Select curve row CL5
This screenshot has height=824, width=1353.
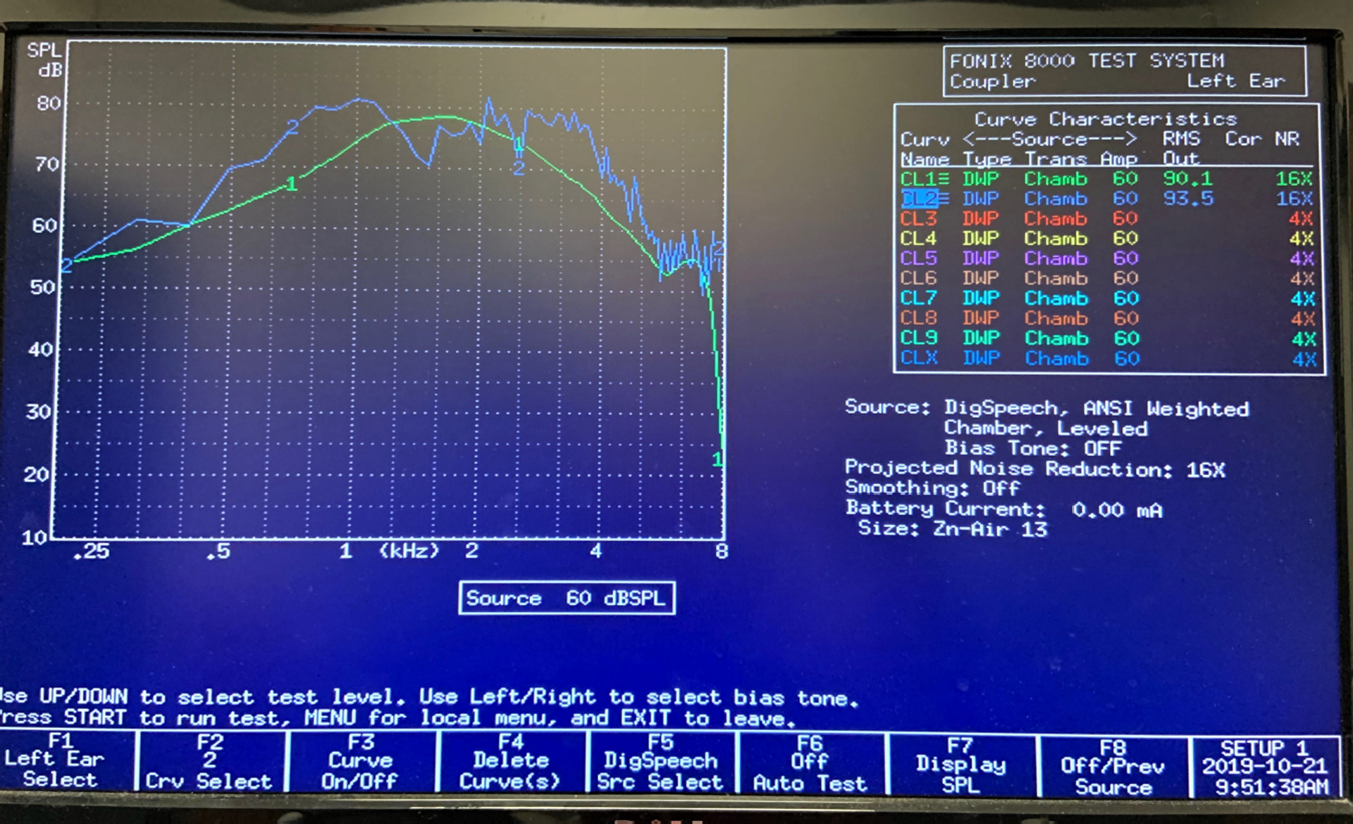click(x=1107, y=258)
